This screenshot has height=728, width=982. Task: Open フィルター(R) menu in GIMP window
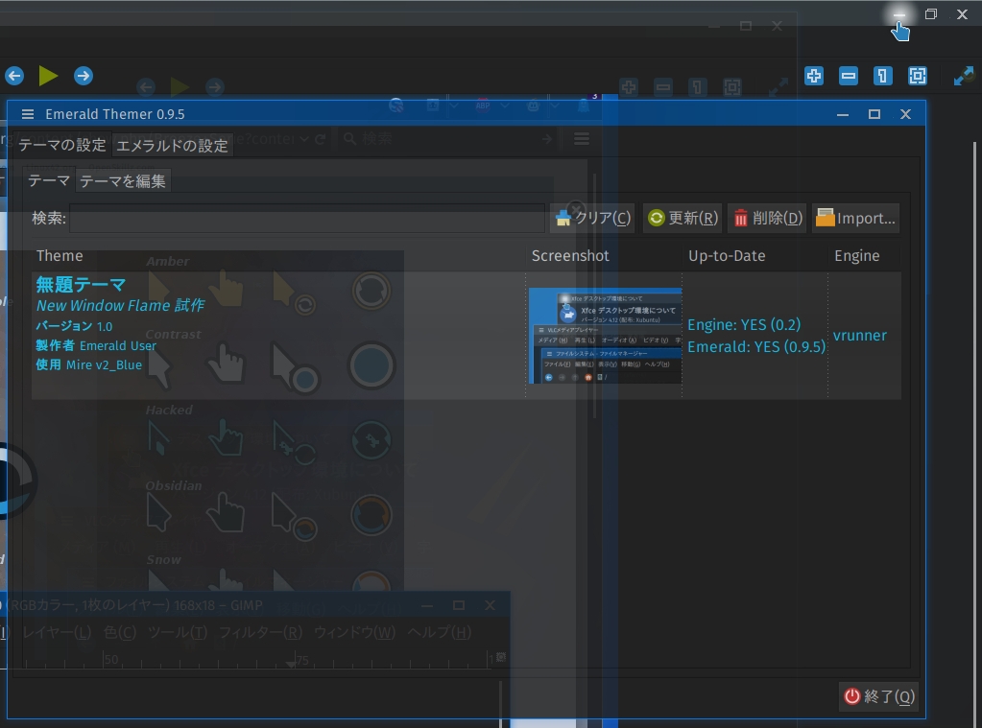260,633
